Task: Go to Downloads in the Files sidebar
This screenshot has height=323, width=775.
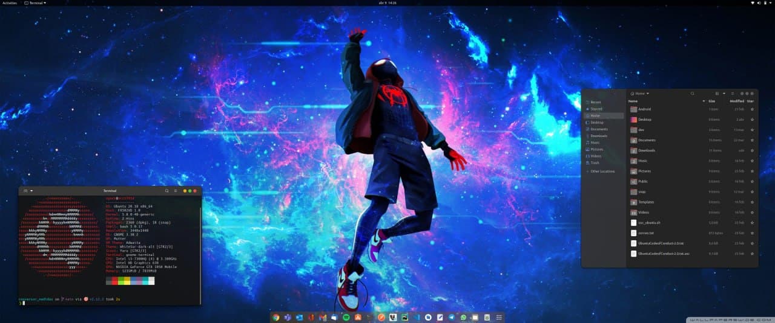Action: tap(599, 136)
